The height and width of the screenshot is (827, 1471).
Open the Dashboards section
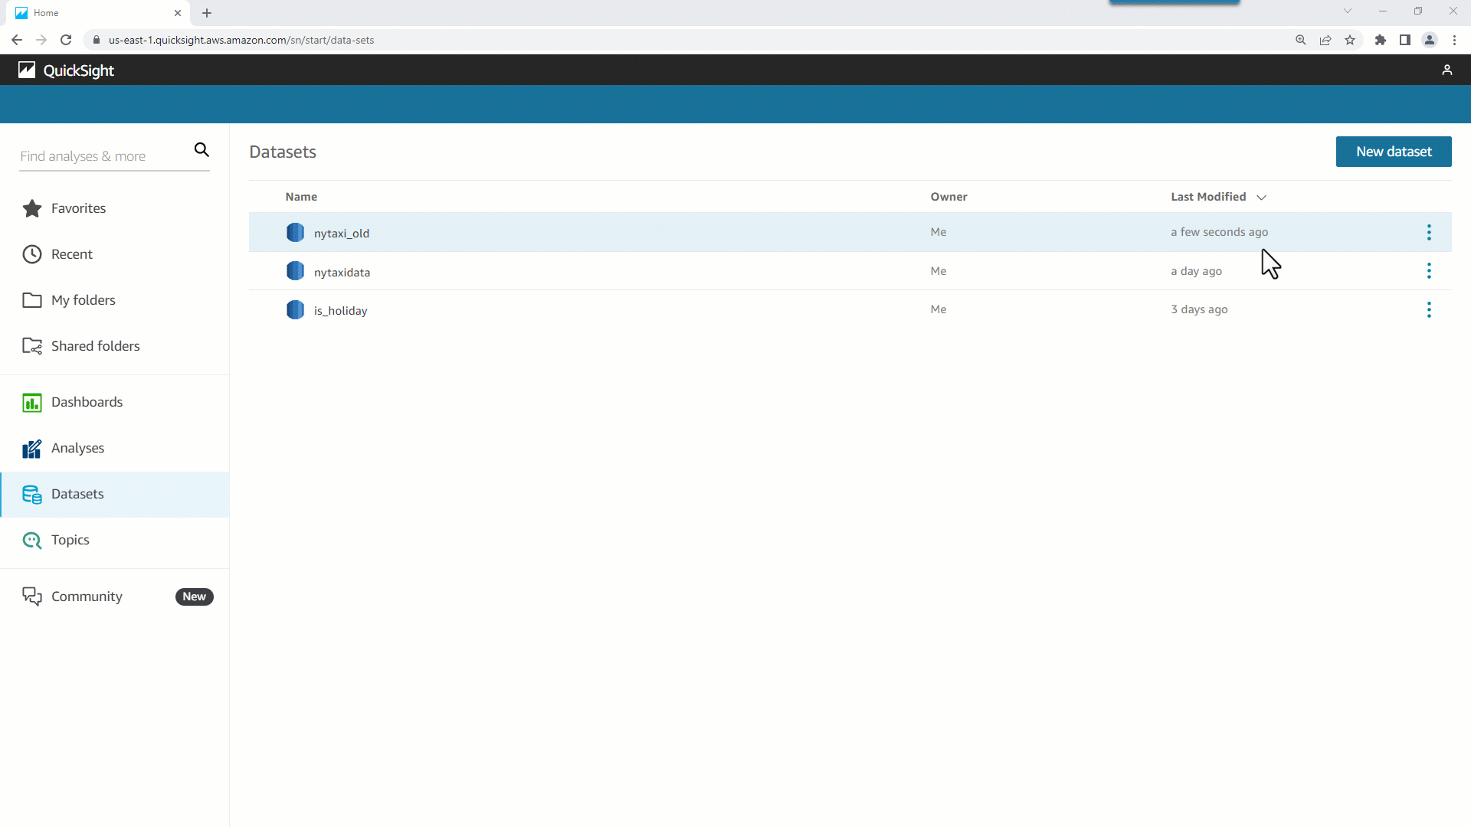point(87,402)
